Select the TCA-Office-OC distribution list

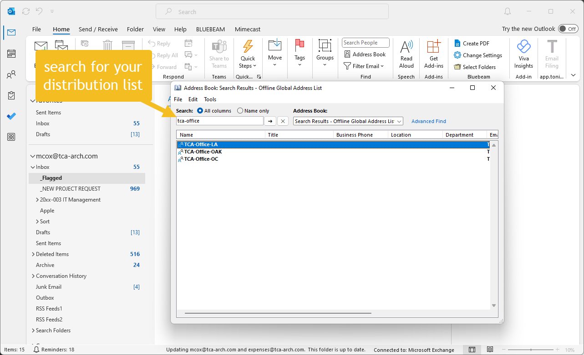[333, 159]
